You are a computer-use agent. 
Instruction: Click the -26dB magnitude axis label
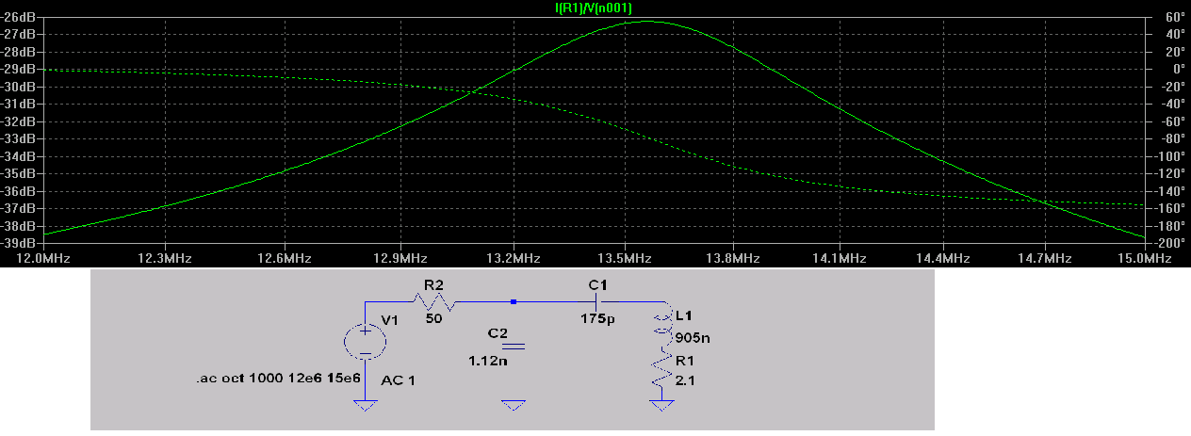pos(19,16)
